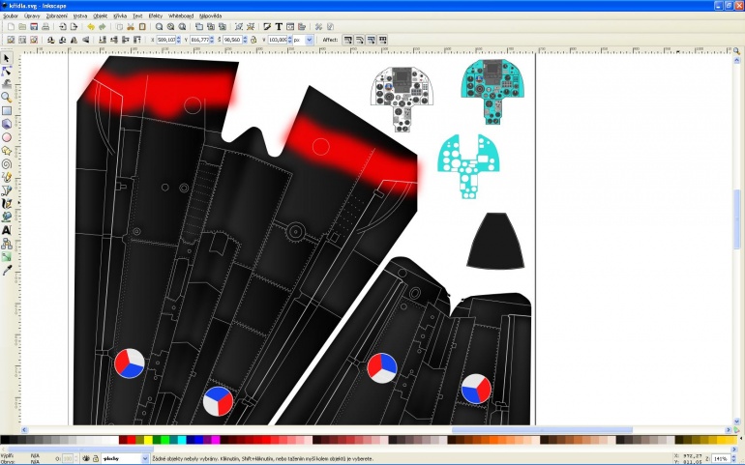Select the Ellipse circle tool

tap(7, 137)
